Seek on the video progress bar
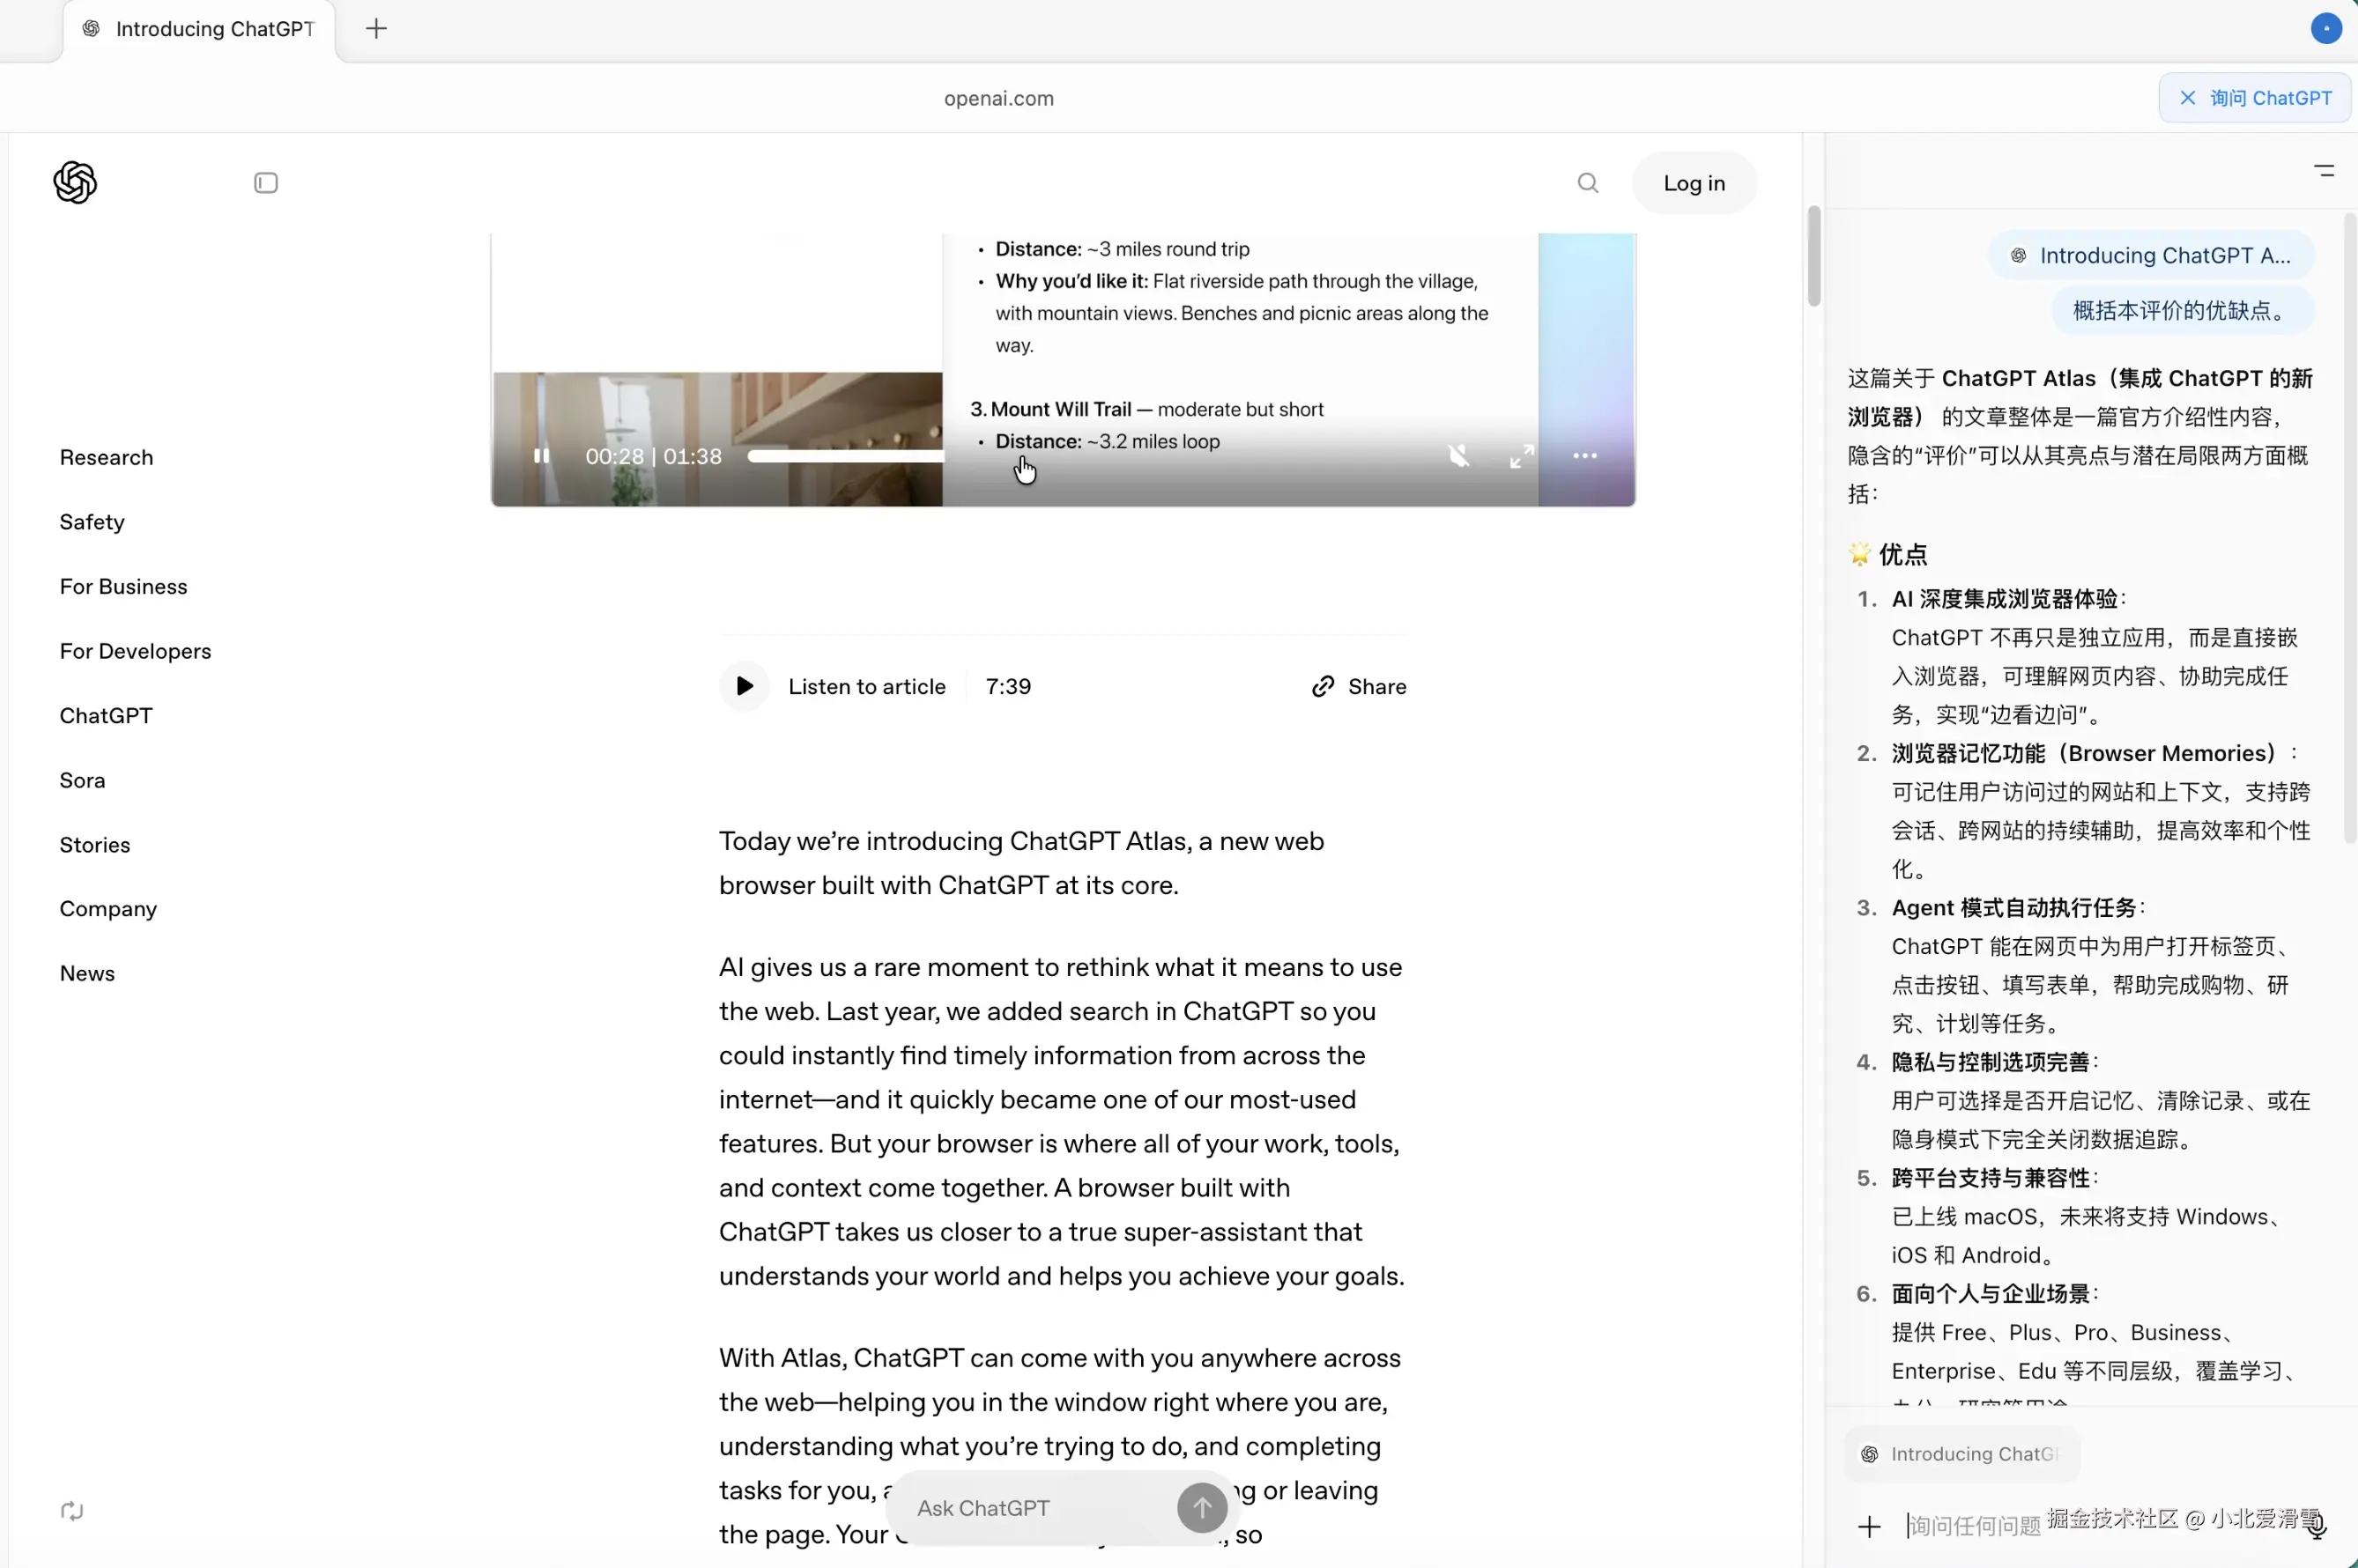Screen dimensions: 2358x1568 click(845, 456)
